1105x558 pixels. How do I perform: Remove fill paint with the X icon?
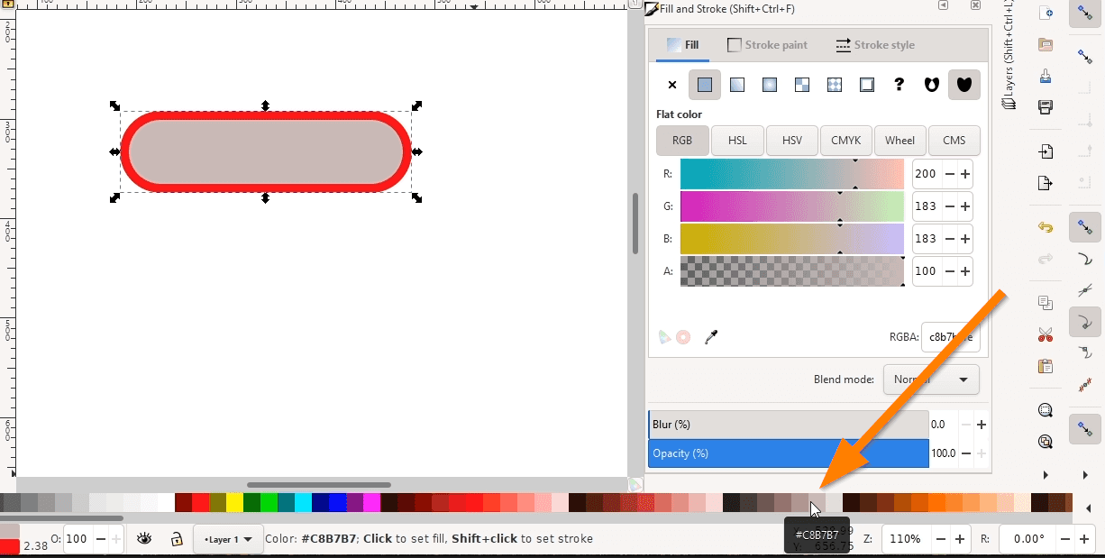click(x=671, y=84)
